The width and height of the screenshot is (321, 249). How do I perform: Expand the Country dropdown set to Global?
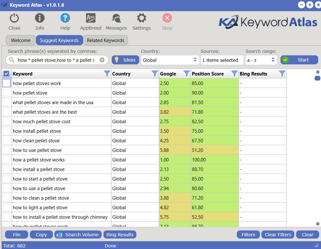(x=170, y=60)
